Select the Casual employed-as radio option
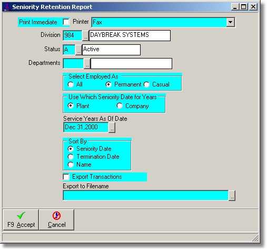Viewport: 267px width, 250px height. pyautogui.click(x=146, y=84)
